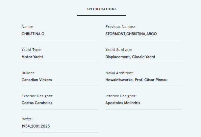201x137 pixels.
Task: Click the "Builder:" label
Action: tap(28, 73)
